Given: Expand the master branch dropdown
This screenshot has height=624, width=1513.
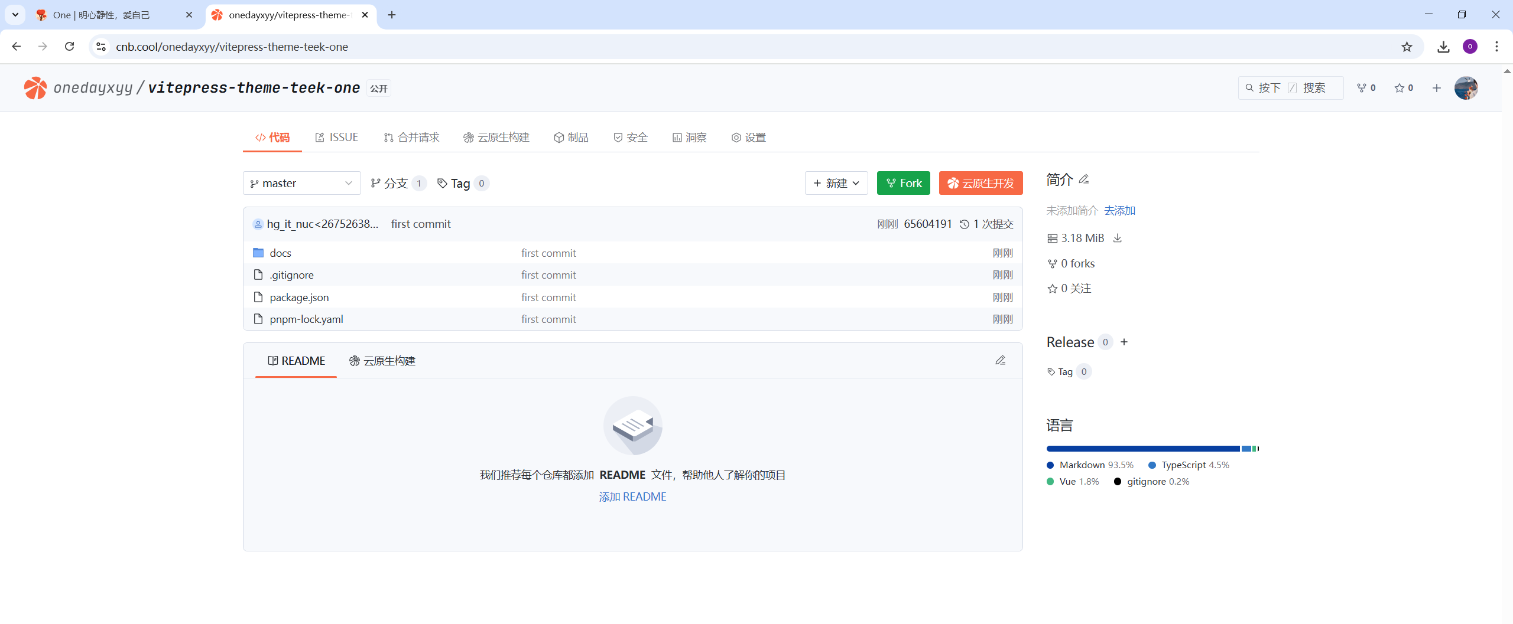Looking at the screenshot, I should [301, 184].
